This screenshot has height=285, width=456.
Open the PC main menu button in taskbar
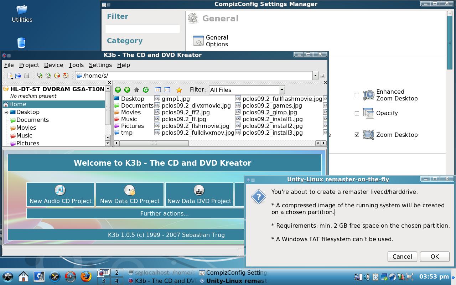coord(8,276)
